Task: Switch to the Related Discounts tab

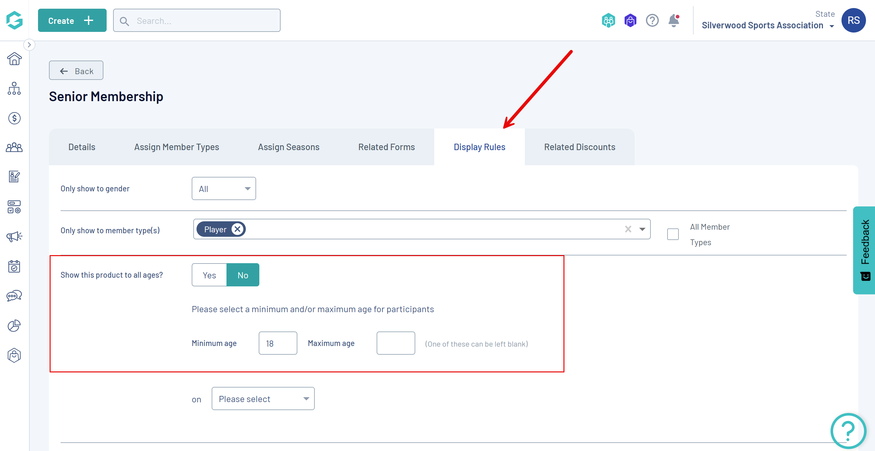Action: click(x=580, y=147)
